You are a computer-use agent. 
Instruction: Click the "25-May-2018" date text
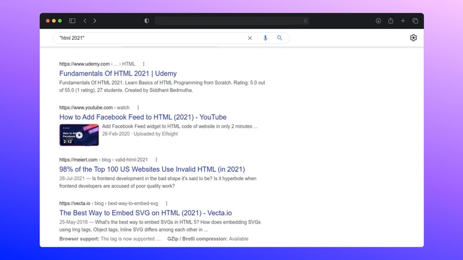click(74, 222)
